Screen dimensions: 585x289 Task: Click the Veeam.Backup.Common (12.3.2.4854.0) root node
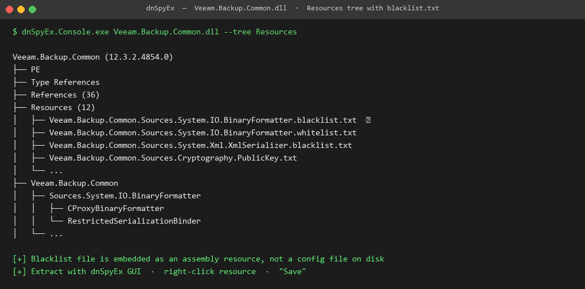(93, 57)
